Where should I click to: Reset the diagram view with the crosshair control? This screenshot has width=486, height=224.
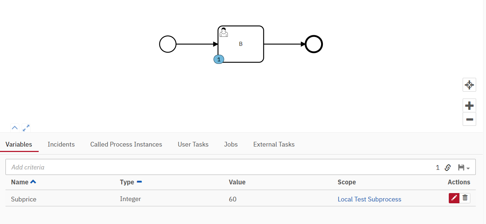click(469, 85)
